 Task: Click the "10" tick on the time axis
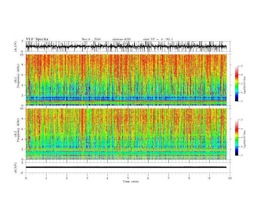pyautogui.click(x=230, y=178)
